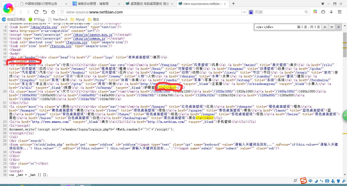The height and width of the screenshot is (186, 347).
Task: Click the green 62 accelerator ball
Action: tap(345, 115)
